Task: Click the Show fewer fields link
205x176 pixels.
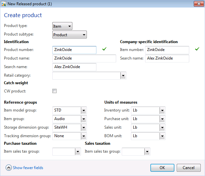Action: (x=28, y=168)
